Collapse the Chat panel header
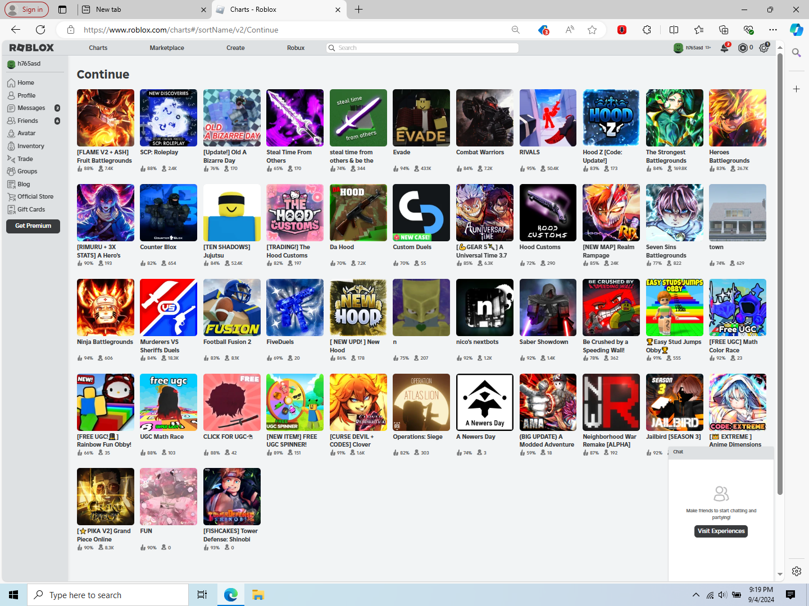 [721, 452]
